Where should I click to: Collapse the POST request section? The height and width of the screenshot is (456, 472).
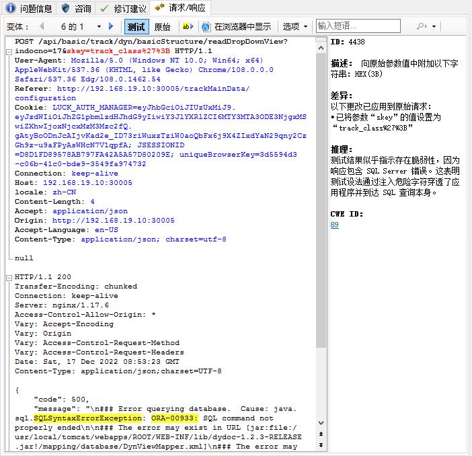click(x=9, y=52)
